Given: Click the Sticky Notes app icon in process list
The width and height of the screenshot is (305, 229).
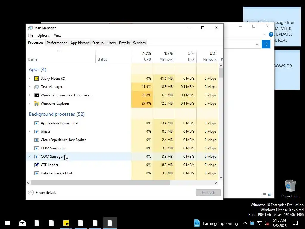Looking at the screenshot, I should pyautogui.click(x=37, y=78).
